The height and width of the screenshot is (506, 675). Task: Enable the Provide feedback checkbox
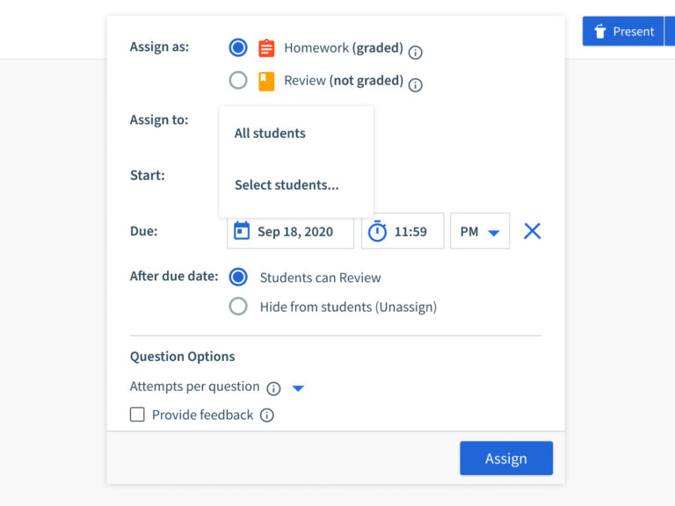click(x=137, y=415)
